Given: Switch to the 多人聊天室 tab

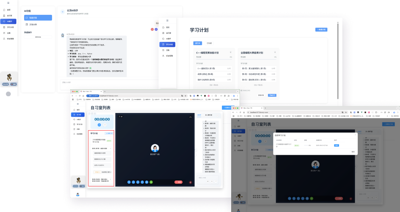Looking at the screenshot, I should pos(209,115).
